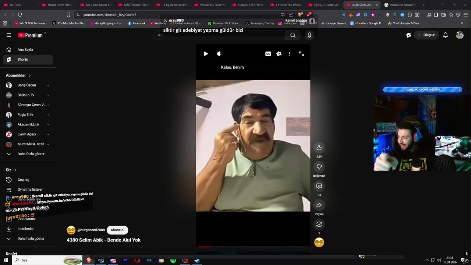Image resolution: width=471 pixels, height=265 pixels.
Task: Open the Windows Start menu
Action: click(x=6, y=260)
